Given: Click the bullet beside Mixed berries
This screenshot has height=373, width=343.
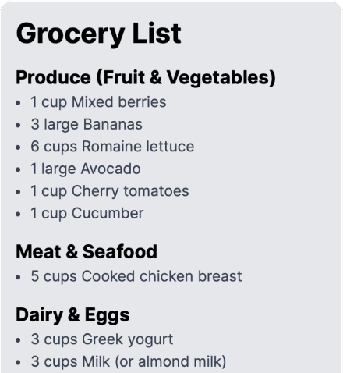Looking at the screenshot, I should coord(18,103).
